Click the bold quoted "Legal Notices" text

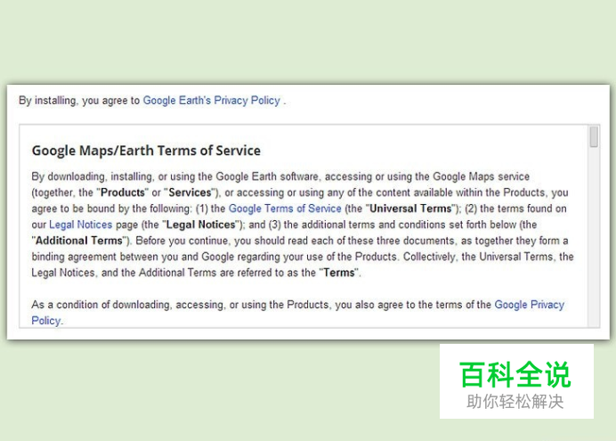(x=200, y=225)
